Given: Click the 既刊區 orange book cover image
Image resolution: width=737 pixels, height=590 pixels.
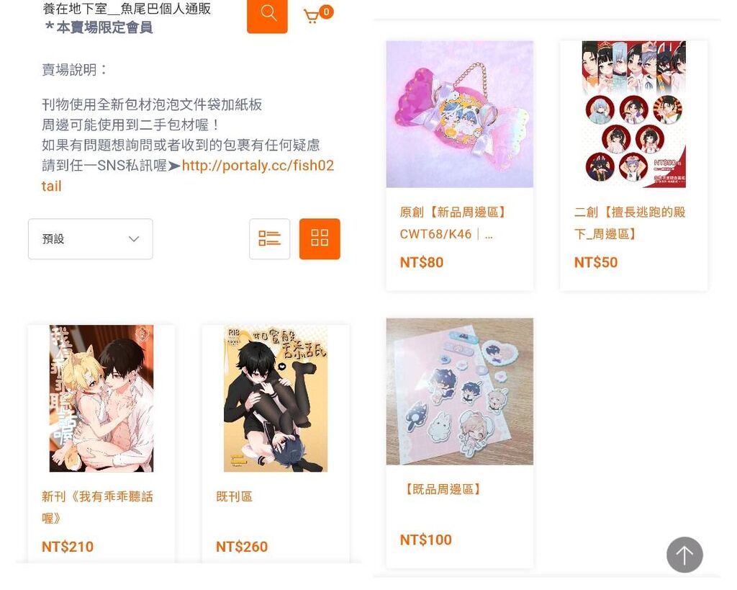Looking at the screenshot, I should 276,398.
